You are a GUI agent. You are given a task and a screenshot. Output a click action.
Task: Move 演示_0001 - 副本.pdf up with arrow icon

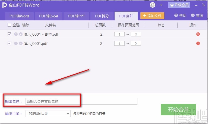point(16,34)
